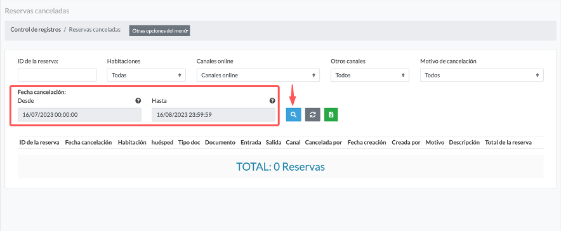This screenshot has width=561, height=231.
Task: Click the help icon next to Desde
Action: click(138, 101)
